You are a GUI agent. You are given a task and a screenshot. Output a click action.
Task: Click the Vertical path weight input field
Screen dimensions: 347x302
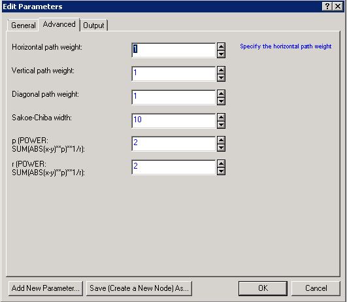(x=174, y=74)
